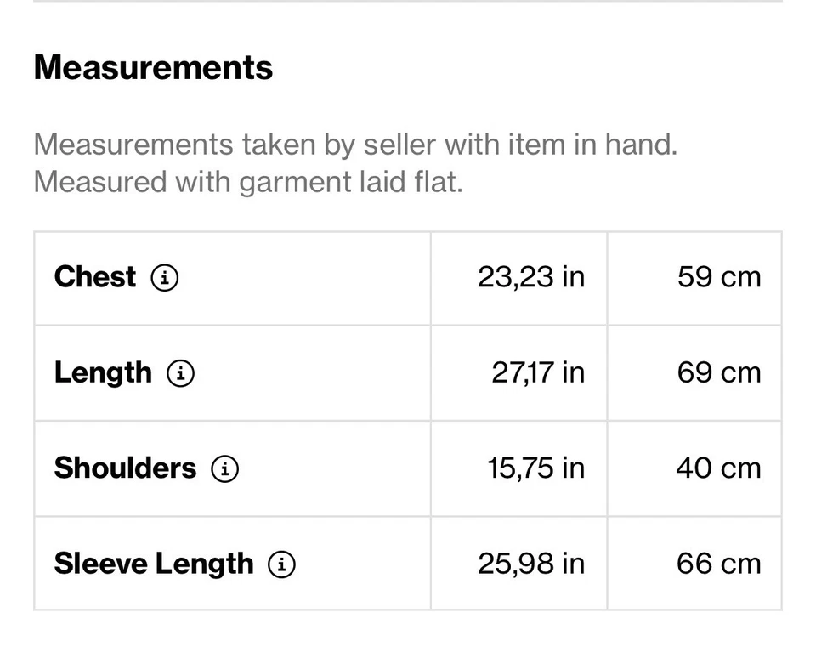Tap the Sleeve Length info icon
The height and width of the screenshot is (658, 816).
[x=281, y=564]
